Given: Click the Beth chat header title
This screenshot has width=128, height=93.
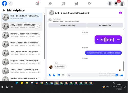Looking at the screenshot, I should point(72,13).
